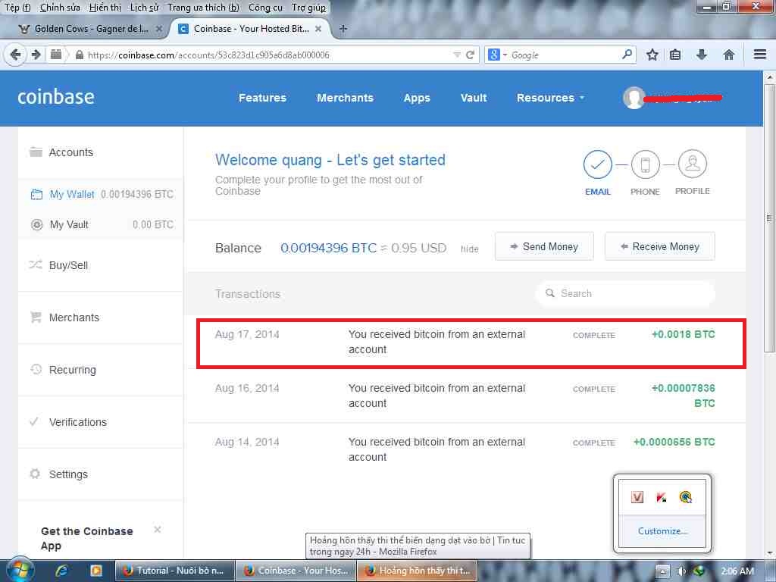776x582 pixels.
Task: Click the Receive Money button
Action: click(659, 246)
